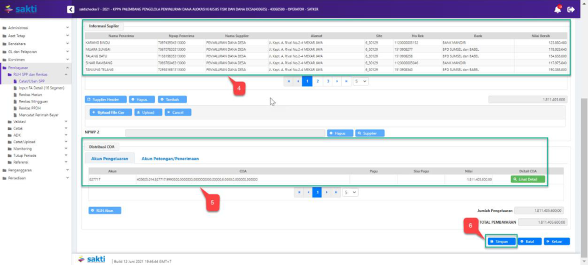
Task: Click the NPWP 2 input field
Action: 224,133
